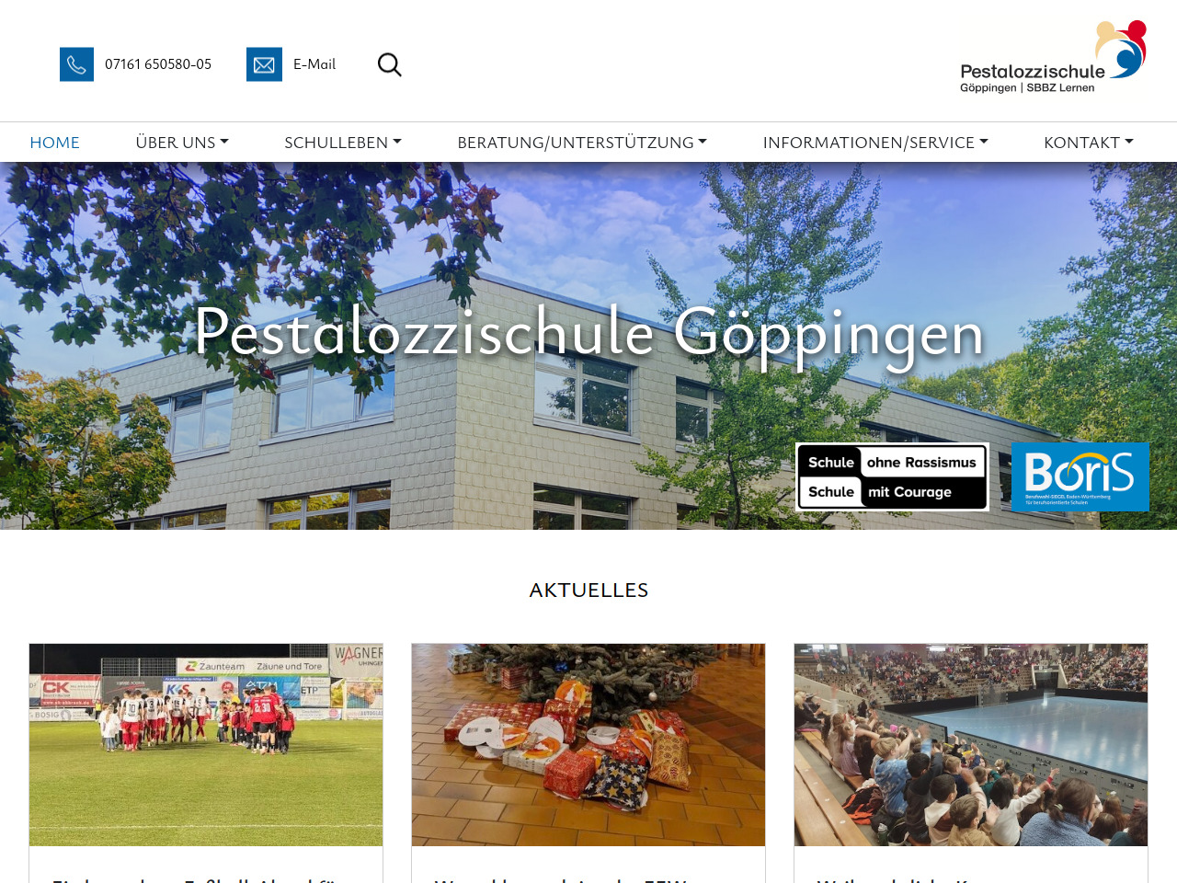Click the BoriS seal badge
The image size is (1177, 883).
tap(1080, 476)
